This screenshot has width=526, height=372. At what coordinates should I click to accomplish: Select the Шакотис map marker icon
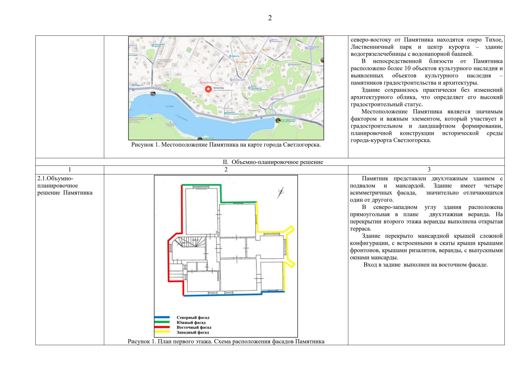tap(230, 56)
